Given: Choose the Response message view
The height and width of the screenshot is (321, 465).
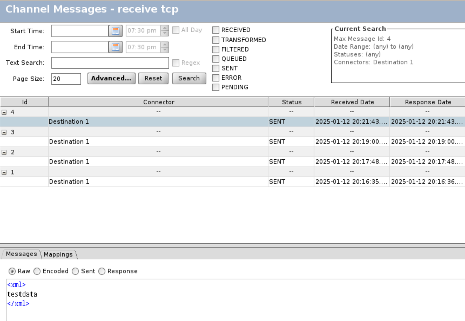Looking at the screenshot, I should 102,271.
